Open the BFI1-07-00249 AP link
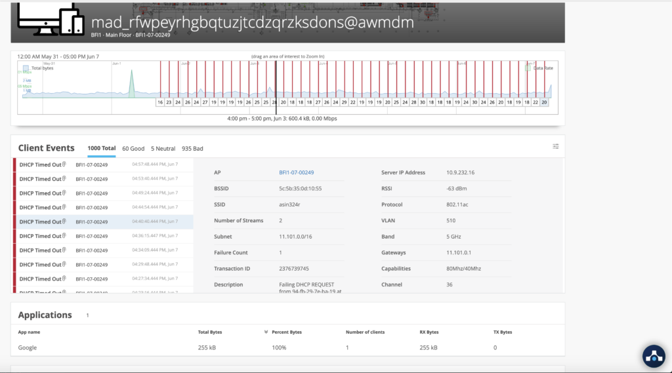The width and height of the screenshot is (672, 373). [x=296, y=172]
